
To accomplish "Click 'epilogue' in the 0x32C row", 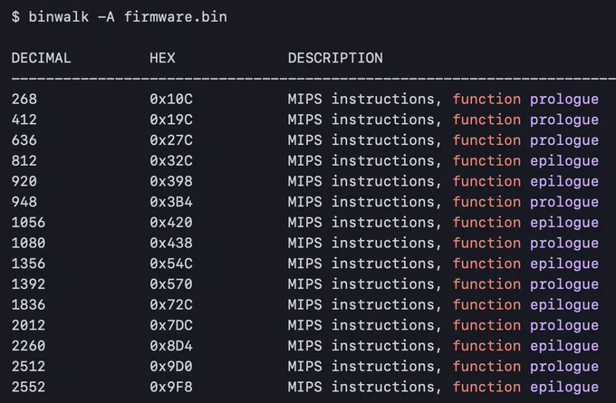I will click(564, 161).
